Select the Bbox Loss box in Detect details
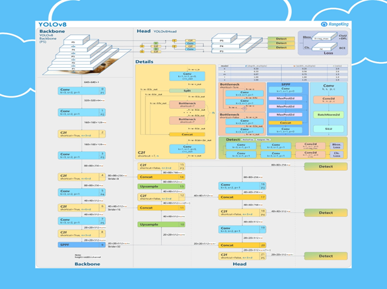The image size is (387, 289). click(x=337, y=146)
